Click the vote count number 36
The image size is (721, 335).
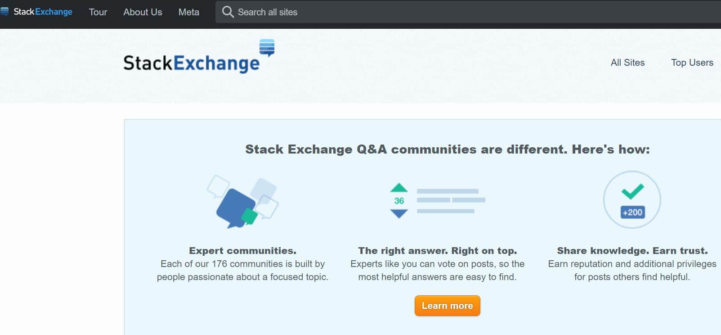[399, 201]
